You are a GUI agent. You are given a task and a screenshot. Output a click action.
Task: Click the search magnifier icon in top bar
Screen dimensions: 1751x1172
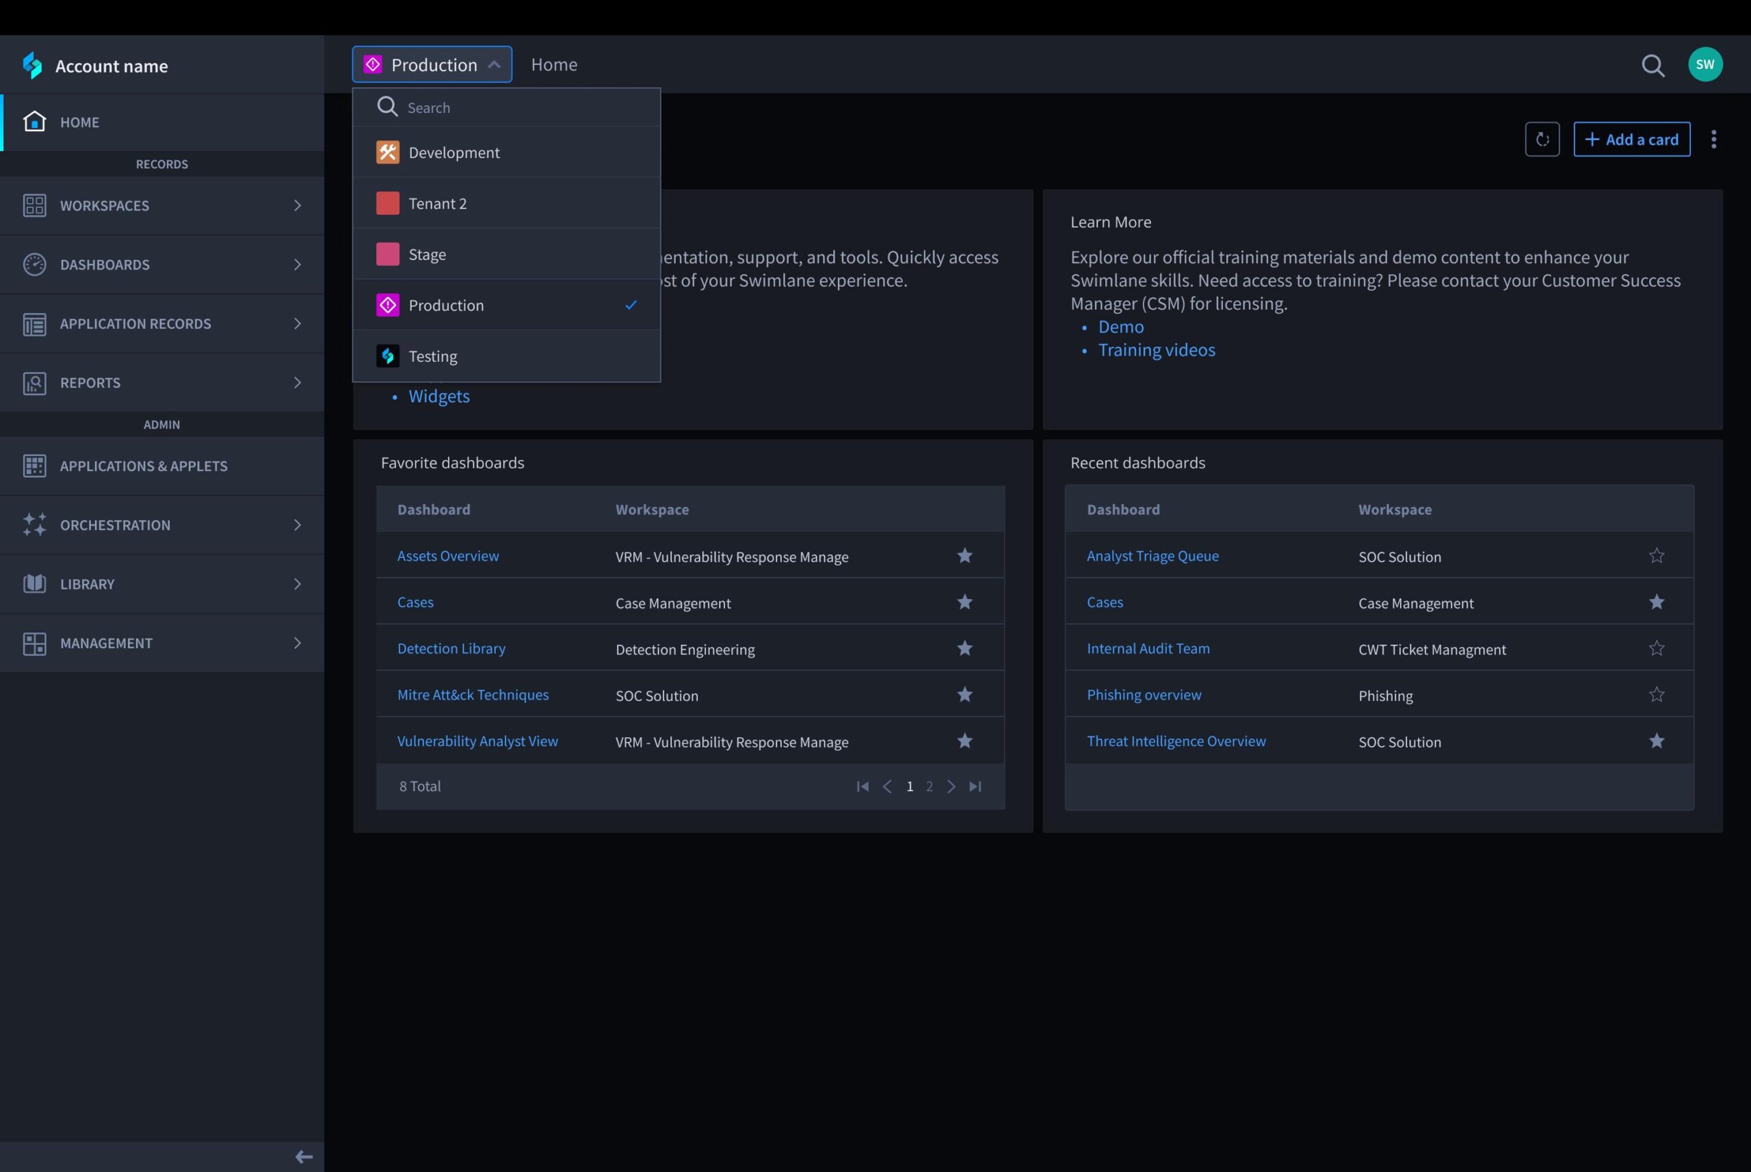pos(1653,66)
